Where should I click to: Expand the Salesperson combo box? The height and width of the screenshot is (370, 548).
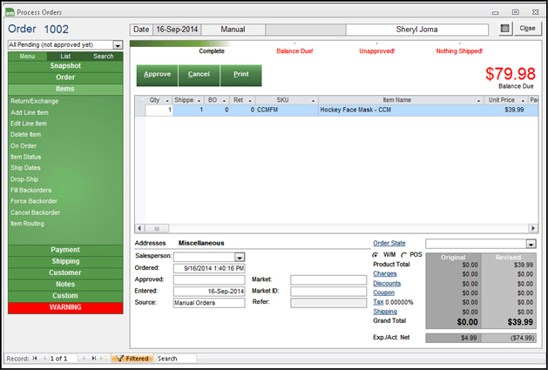[240, 257]
